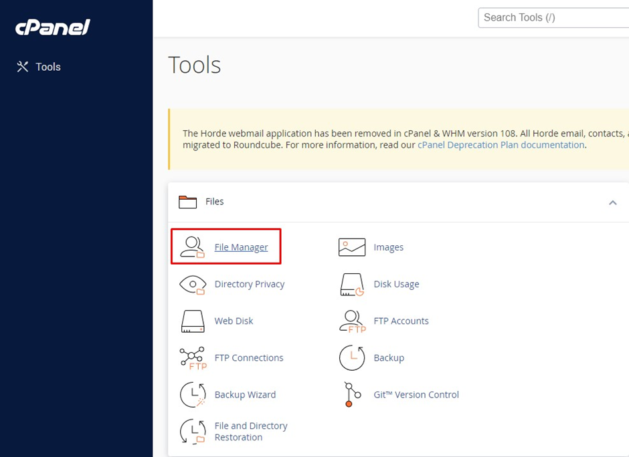Click the Tools page heading
Viewport: 629px width, 457px height.
point(195,65)
